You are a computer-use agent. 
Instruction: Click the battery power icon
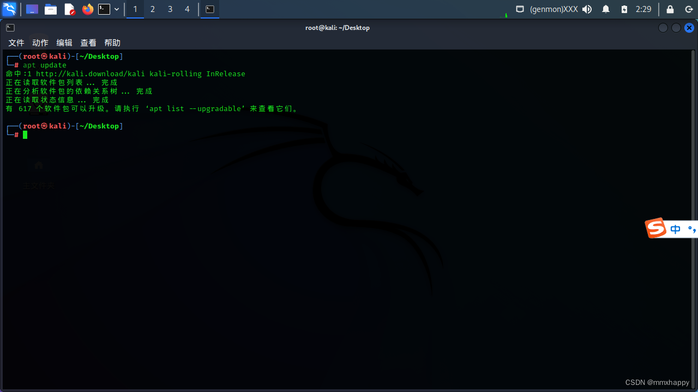(x=624, y=9)
